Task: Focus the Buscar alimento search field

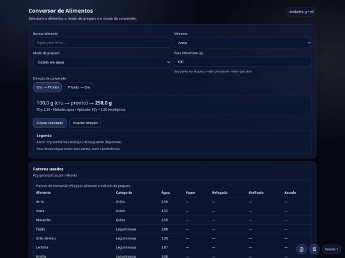Action: 102,43
